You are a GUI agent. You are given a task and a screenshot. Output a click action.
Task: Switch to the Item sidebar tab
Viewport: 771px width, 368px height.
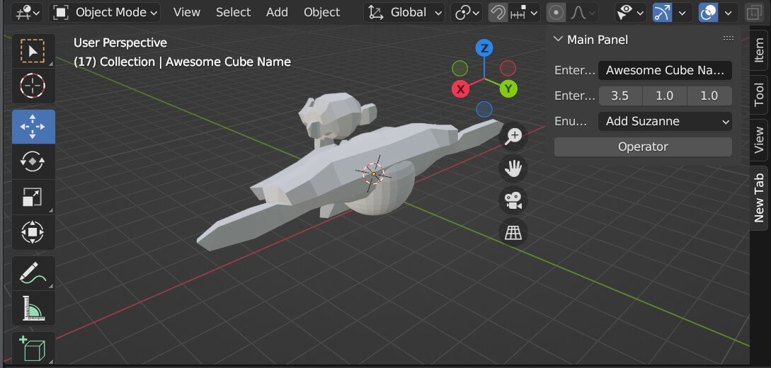759,50
